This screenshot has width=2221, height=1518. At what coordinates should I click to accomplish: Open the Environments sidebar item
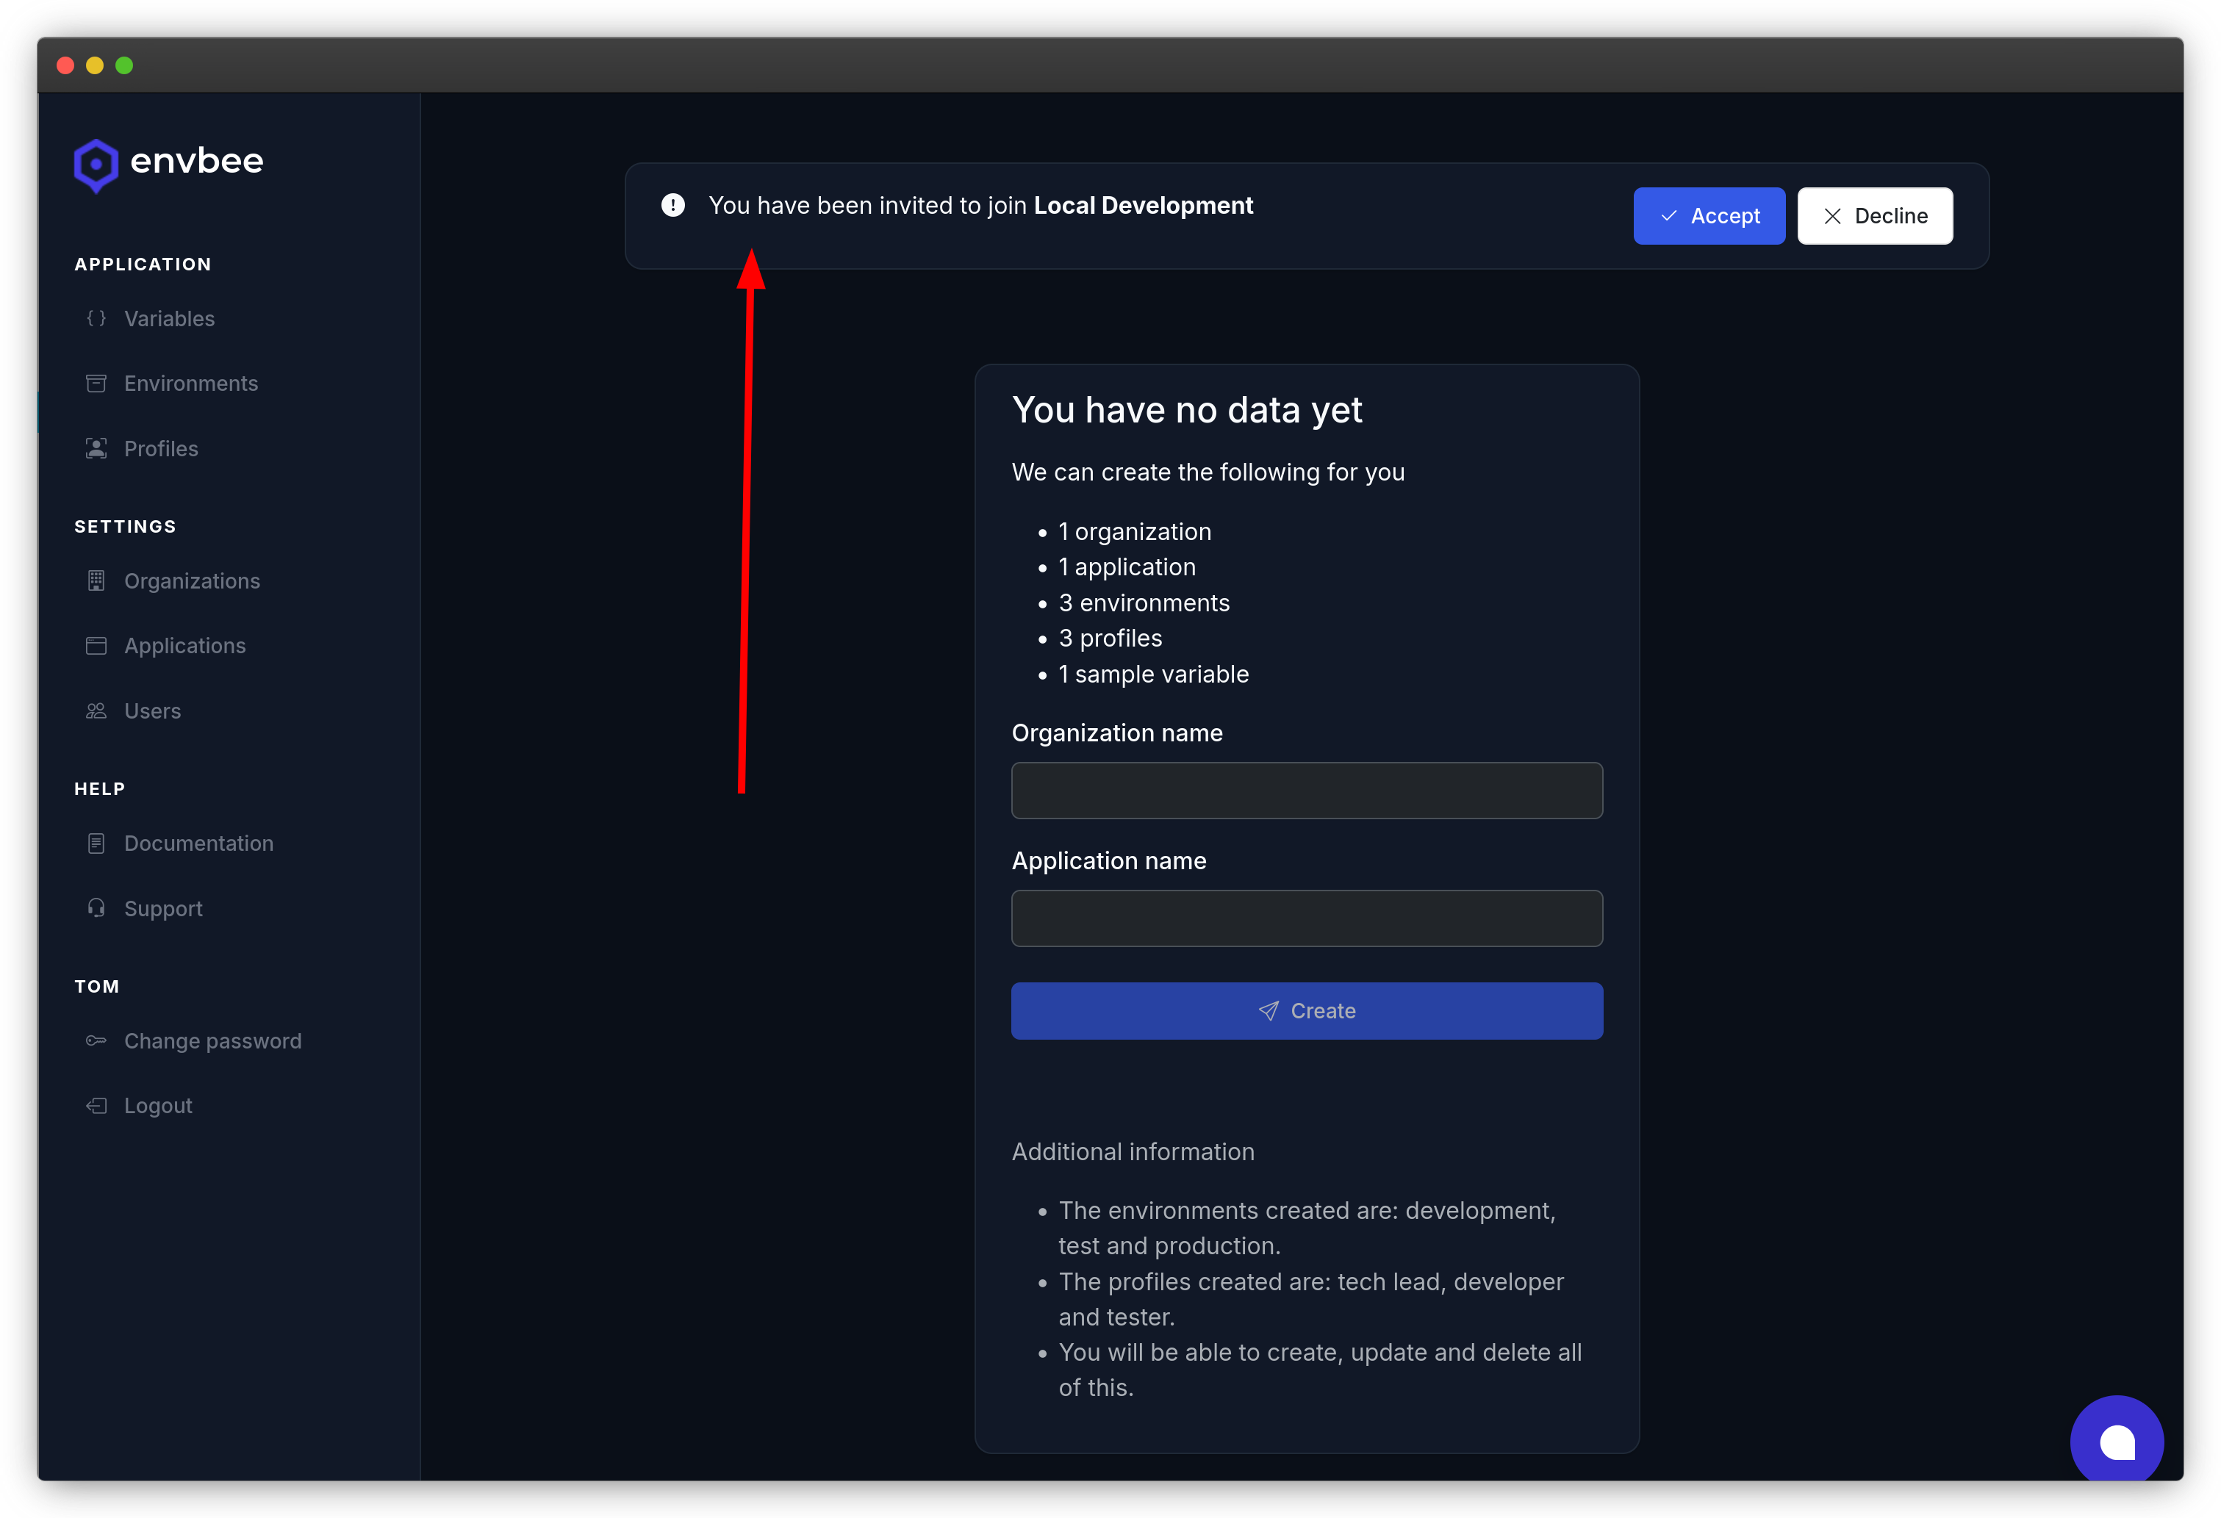[190, 383]
